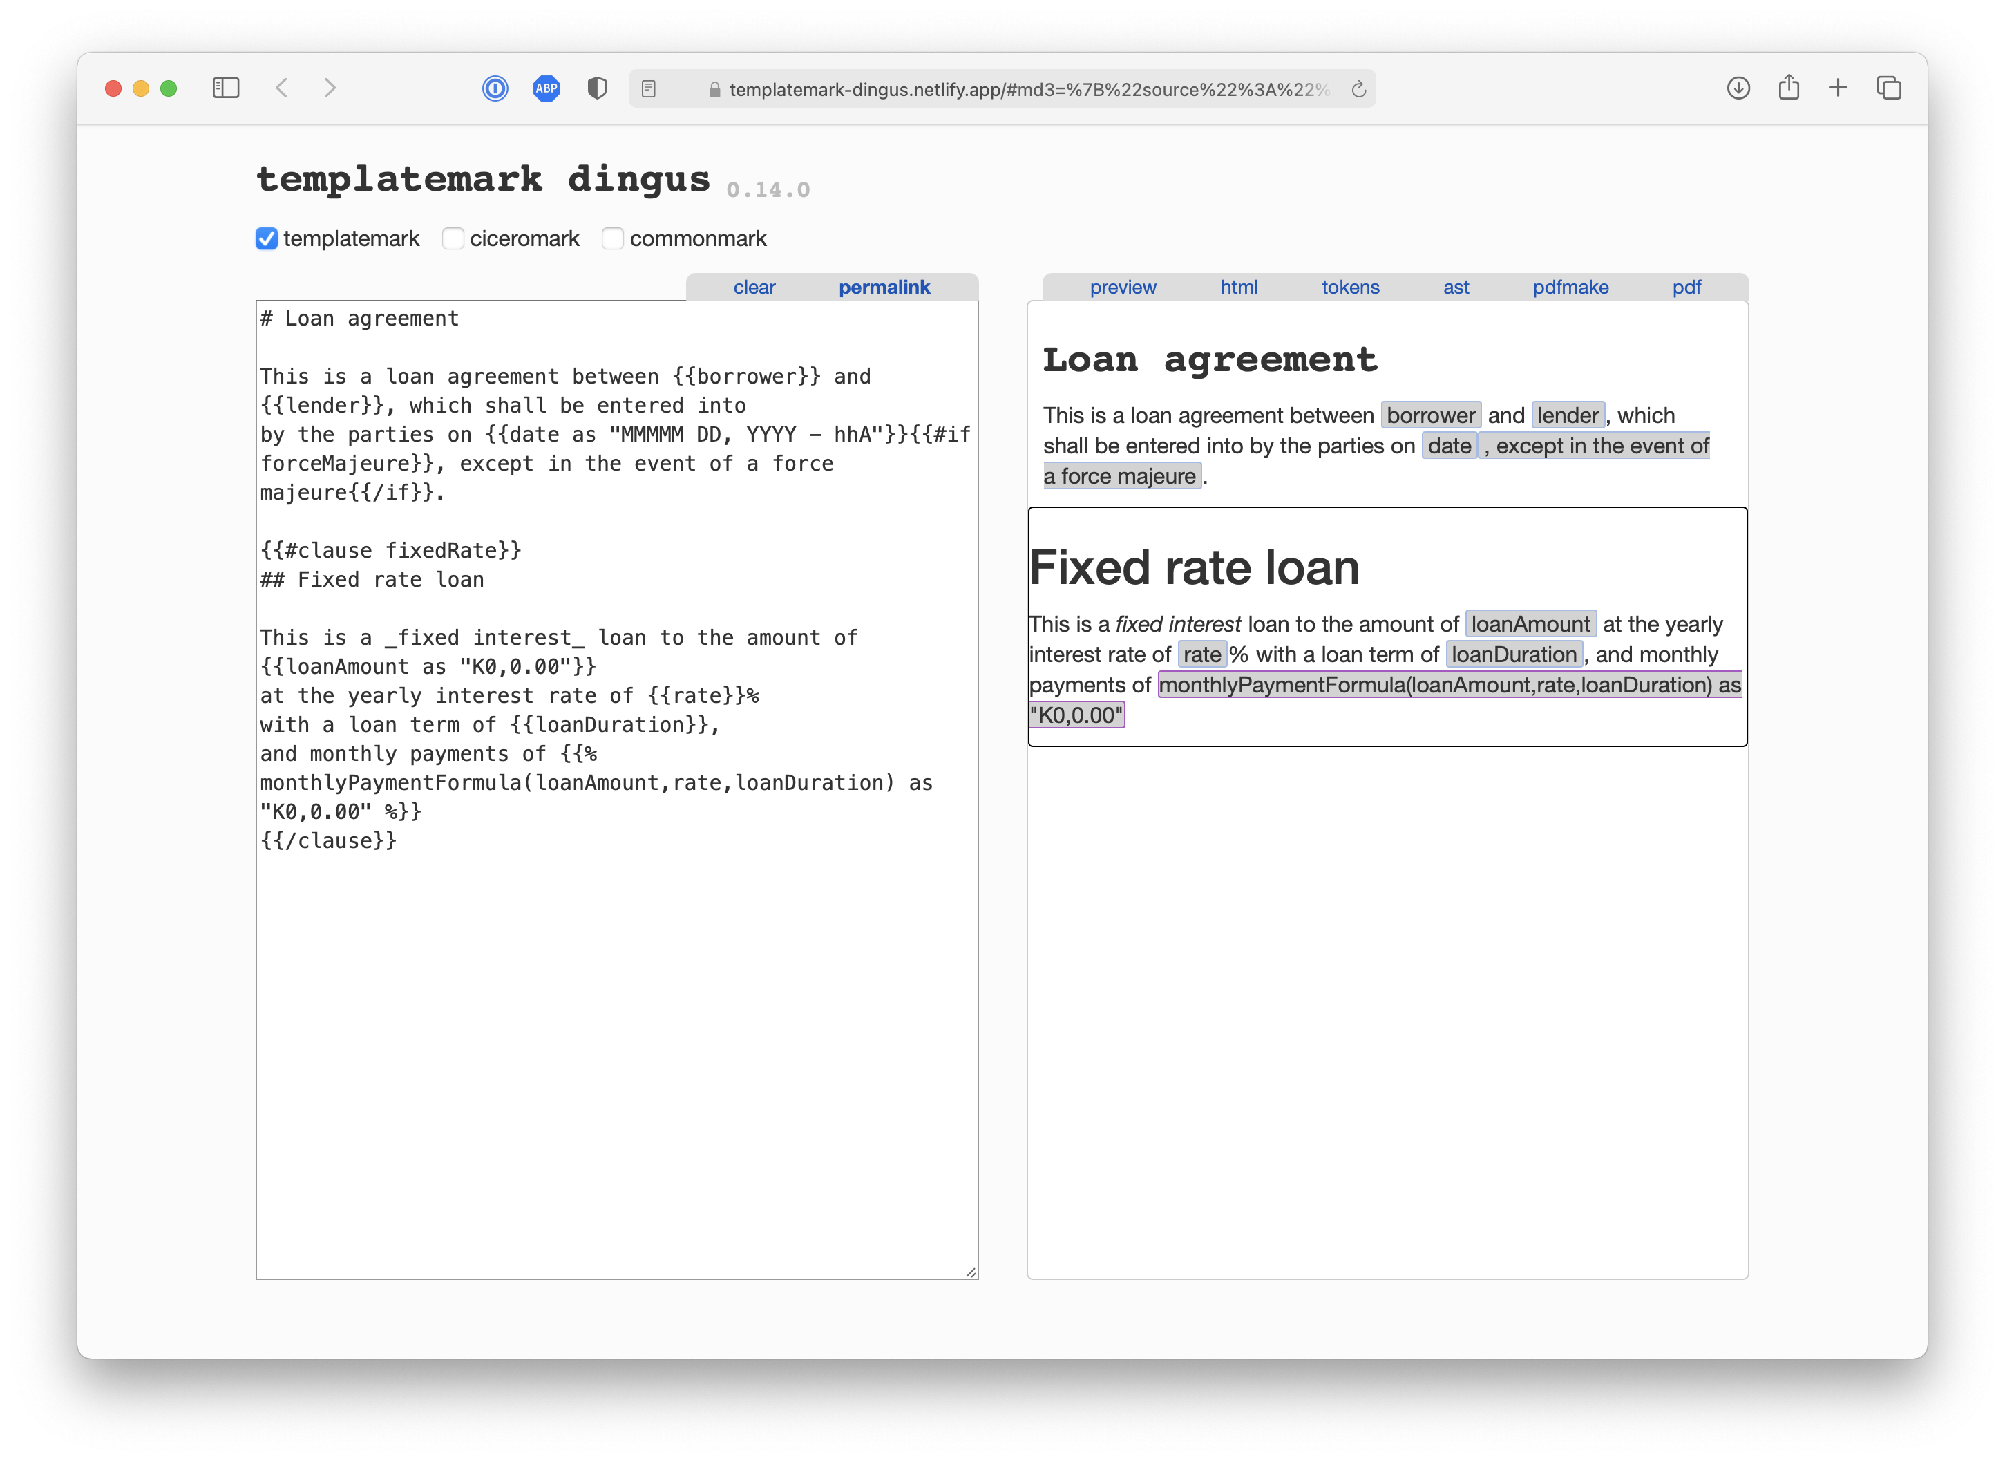Click the rate variable in preview
The height and width of the screenshot is (1461, 2005).
[x=1201, y=654]
